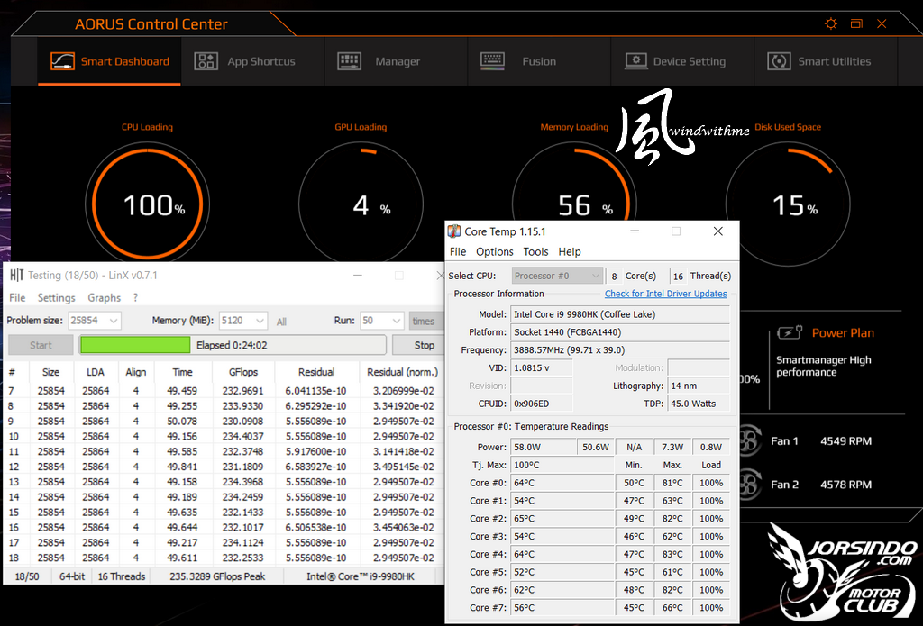Click the Frequency field in Core Temp

point(620,350)
